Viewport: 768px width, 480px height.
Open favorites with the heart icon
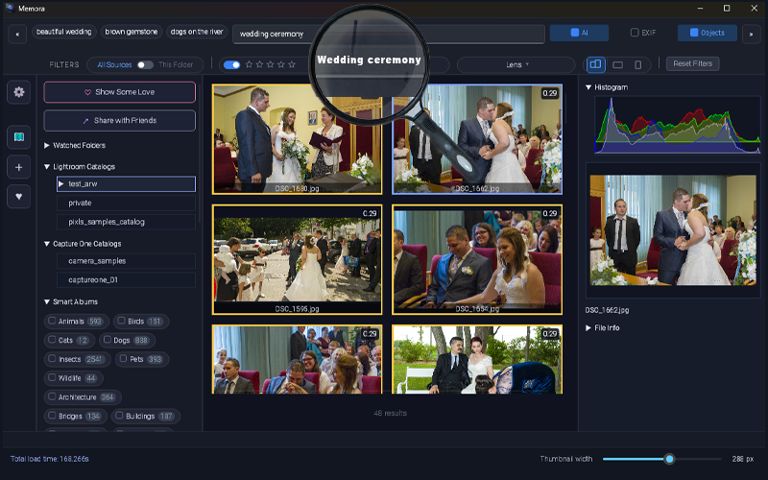19,196
